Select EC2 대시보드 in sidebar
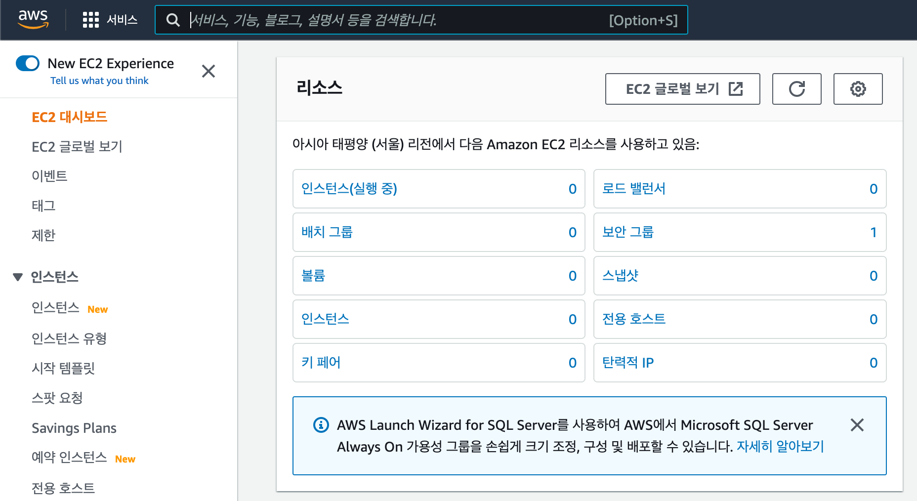The image size is (917, 501). tap(69, 117)
